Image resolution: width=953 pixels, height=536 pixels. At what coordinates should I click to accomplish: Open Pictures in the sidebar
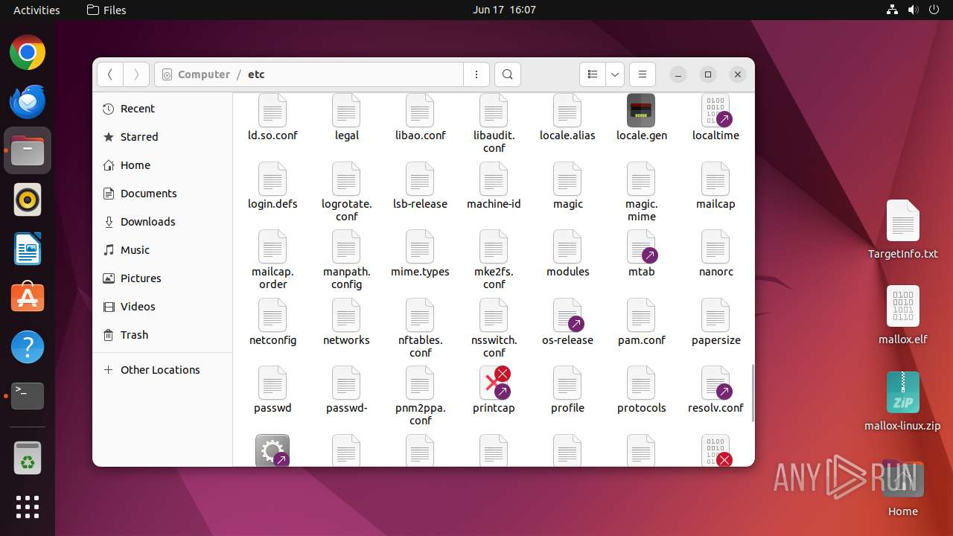(162, 278)
